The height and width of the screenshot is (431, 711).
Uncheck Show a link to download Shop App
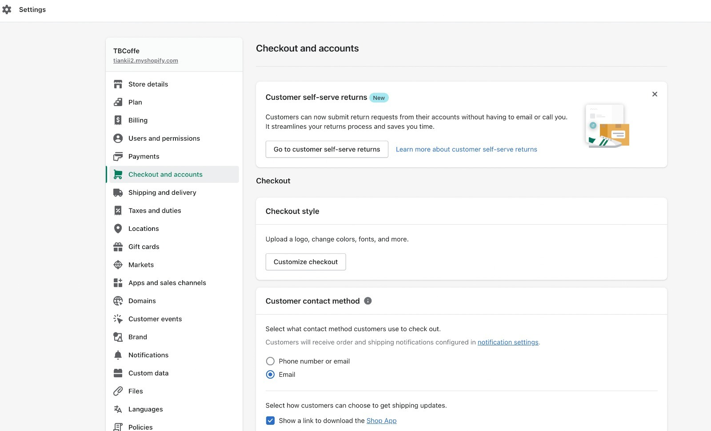click(x=270, y=421)
